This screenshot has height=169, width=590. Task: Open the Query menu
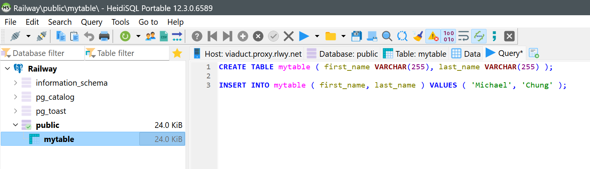point(92,22)
